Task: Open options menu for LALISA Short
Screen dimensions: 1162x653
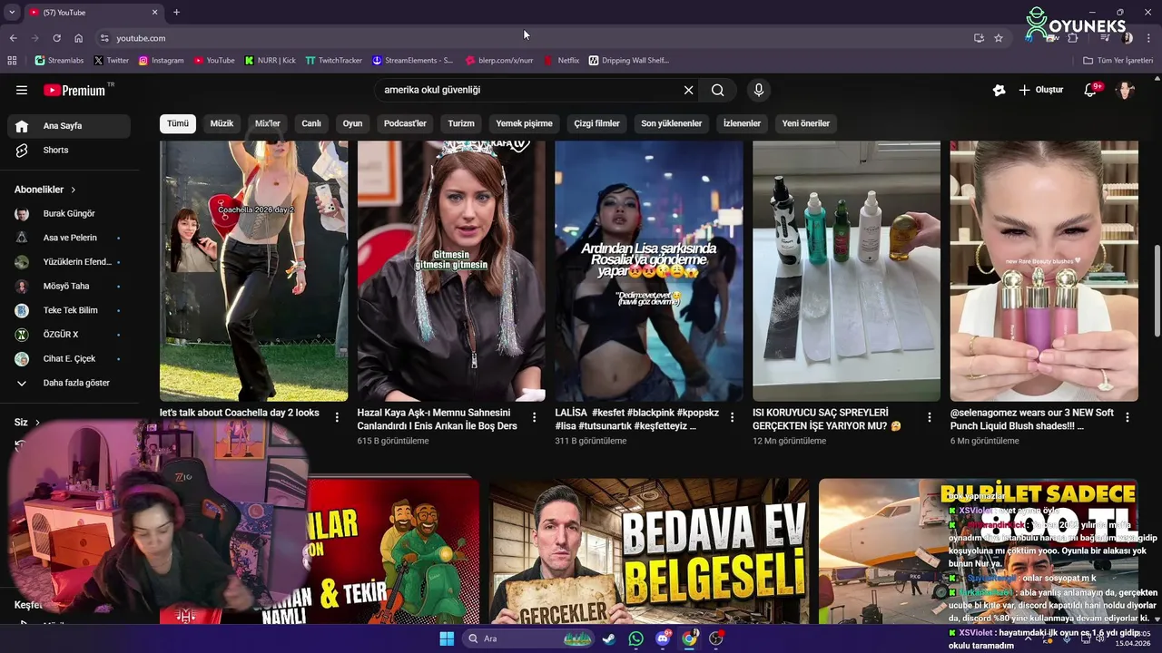Action: pos(732,417)
